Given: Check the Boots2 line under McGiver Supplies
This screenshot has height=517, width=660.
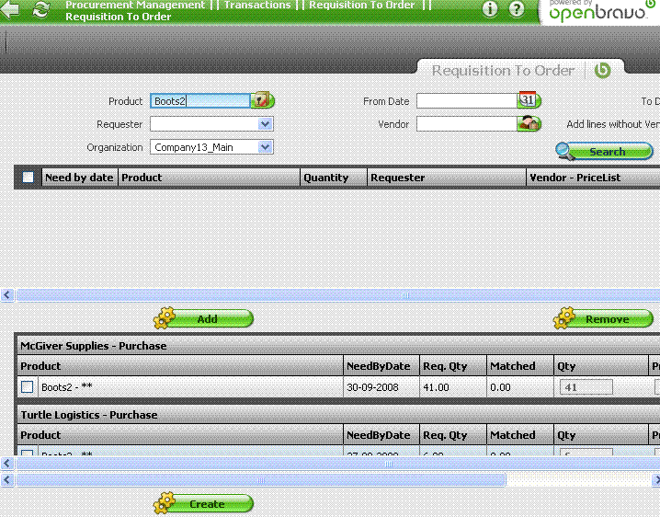Looking at the screenshot, I should click(28, 387).
